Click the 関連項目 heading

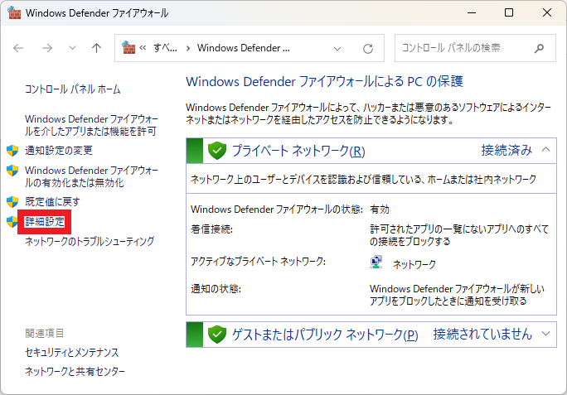pyautogui.click(x=45, y=333)
